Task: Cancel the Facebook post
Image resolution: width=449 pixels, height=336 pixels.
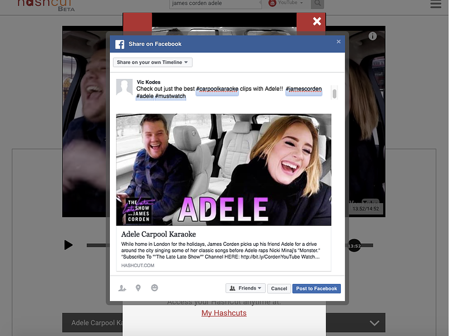Action: (279, 288)
